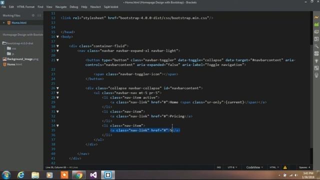Click the Line 35 cursor position indicator
320x180 pixels.
coord(55,167)
